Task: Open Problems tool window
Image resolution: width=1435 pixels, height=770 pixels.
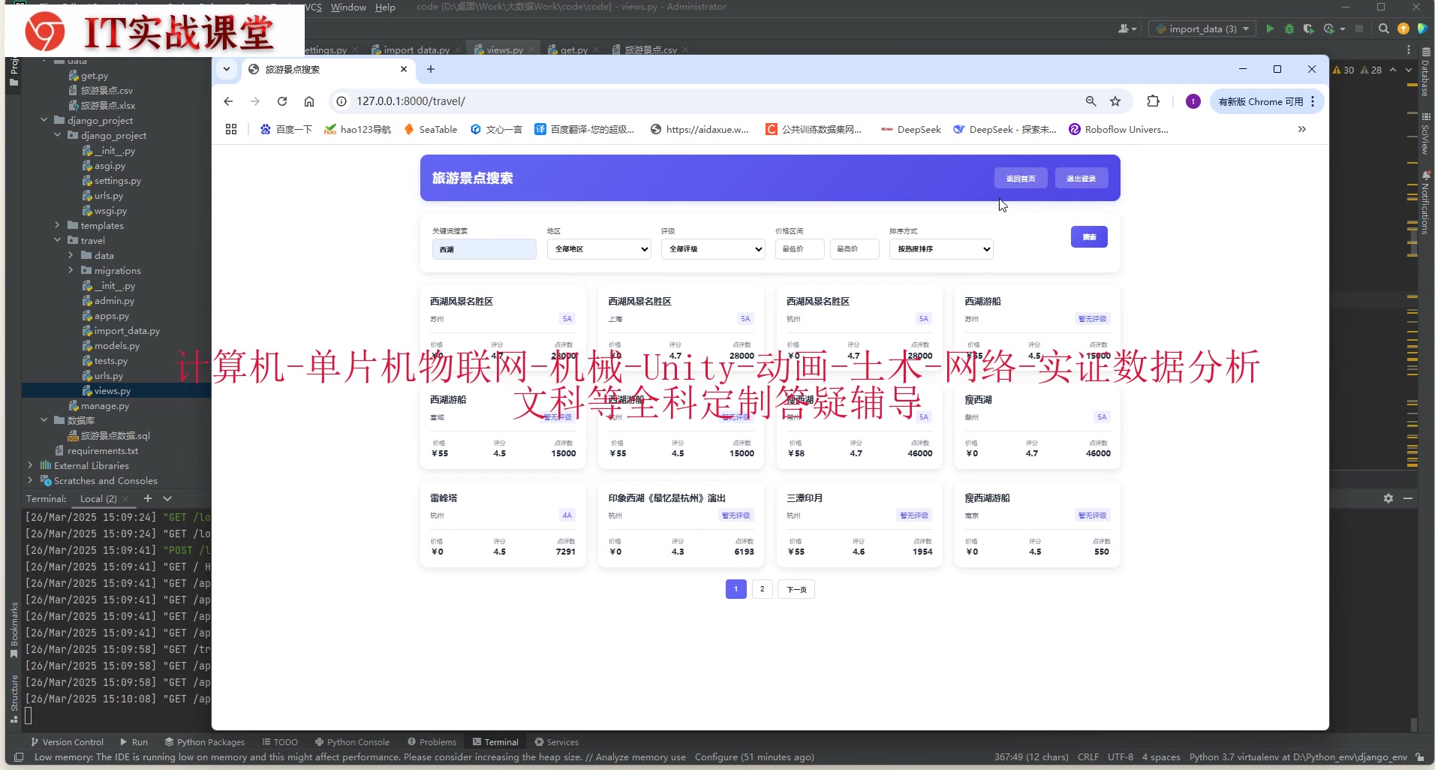Action: tap(432, 741)
